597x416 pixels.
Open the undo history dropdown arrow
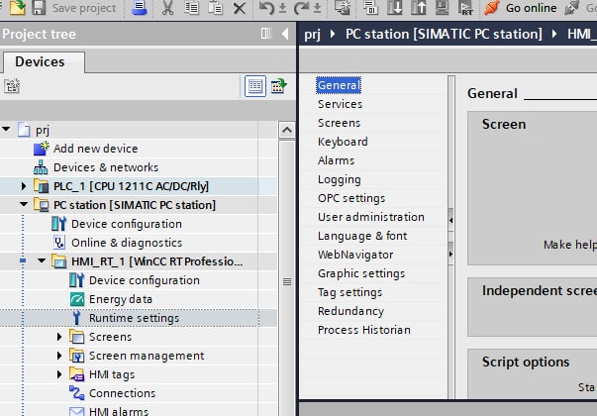[x=282, y=8]
